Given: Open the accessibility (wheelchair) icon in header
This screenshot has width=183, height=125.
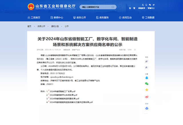Looking at the screenshot, I should (143, 5).
